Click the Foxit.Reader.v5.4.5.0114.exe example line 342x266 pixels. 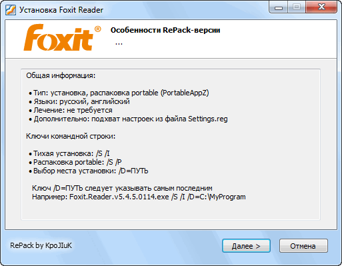click(x=139, y=197)
